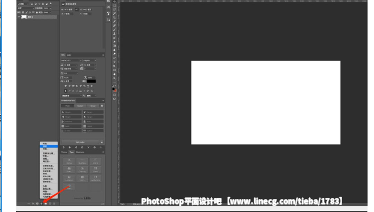
Task: Toggle Faux Bold in Character panel
Action: click(x=66, y=86)
